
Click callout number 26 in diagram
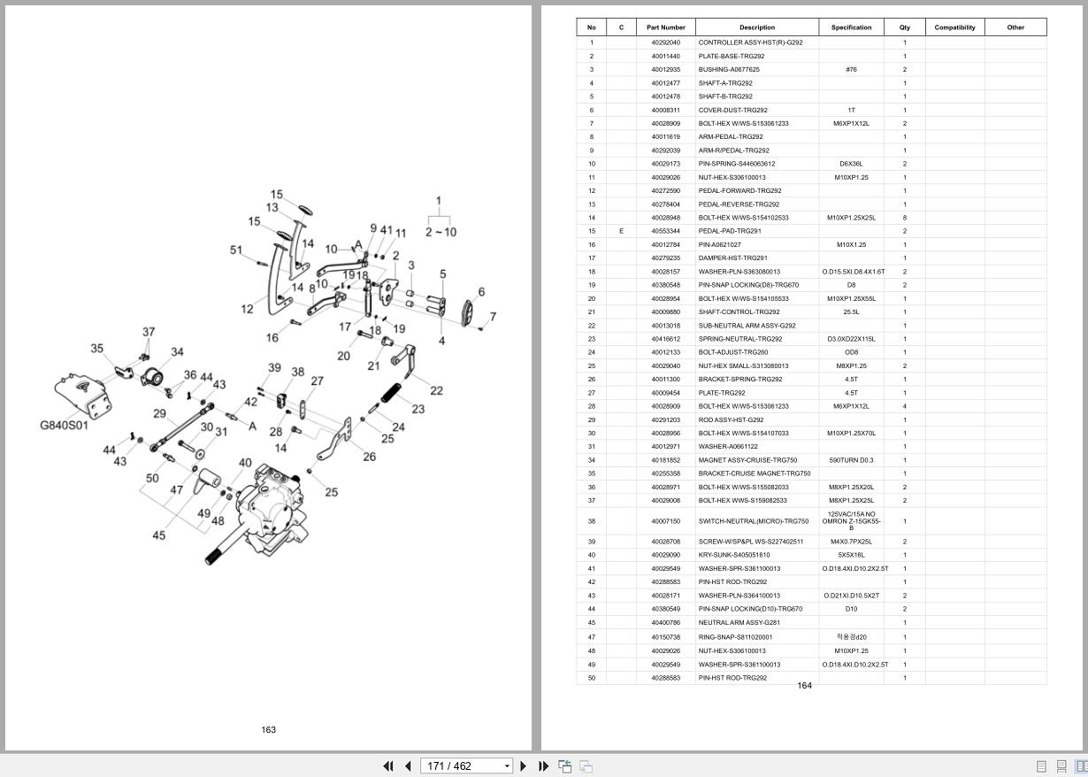click(369, 457)
